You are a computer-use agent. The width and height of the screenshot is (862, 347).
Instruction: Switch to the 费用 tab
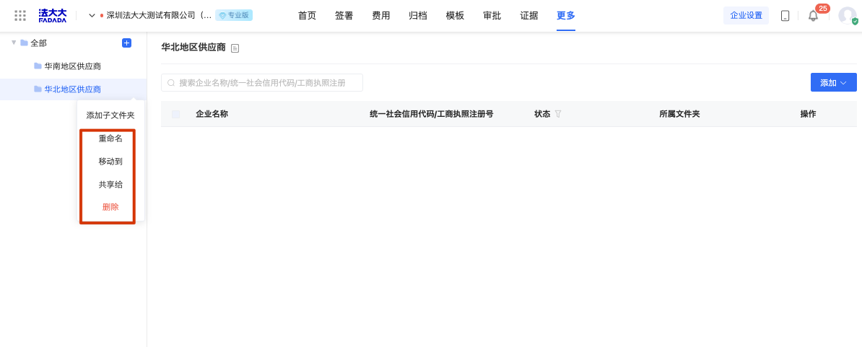pos(381,15)
